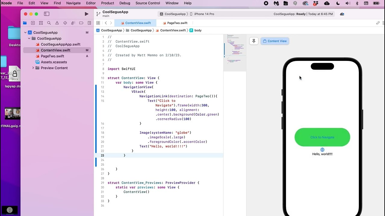Open the battery status menu

coord(376,3)
